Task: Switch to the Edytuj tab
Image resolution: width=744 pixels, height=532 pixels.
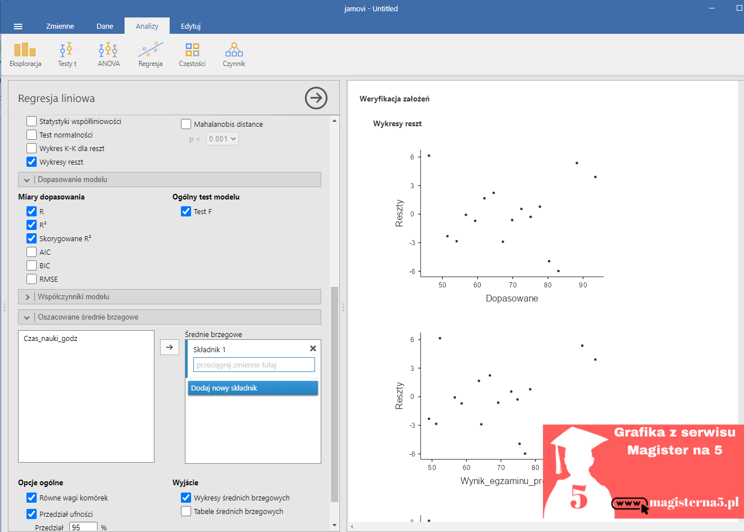Action: [191, 26]
